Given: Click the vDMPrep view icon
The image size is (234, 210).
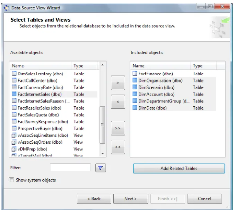Looking at the screenshot, I should 14,149.
